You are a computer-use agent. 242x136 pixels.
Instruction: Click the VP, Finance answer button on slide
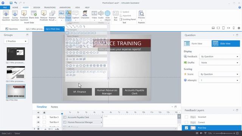point(79,92)
